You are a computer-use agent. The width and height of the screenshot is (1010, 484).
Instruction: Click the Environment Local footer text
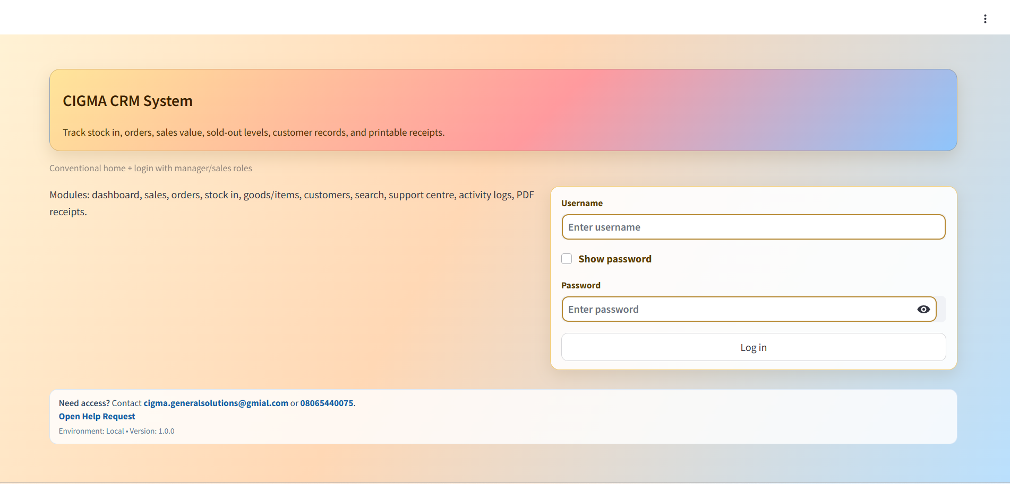click(92, 431)
